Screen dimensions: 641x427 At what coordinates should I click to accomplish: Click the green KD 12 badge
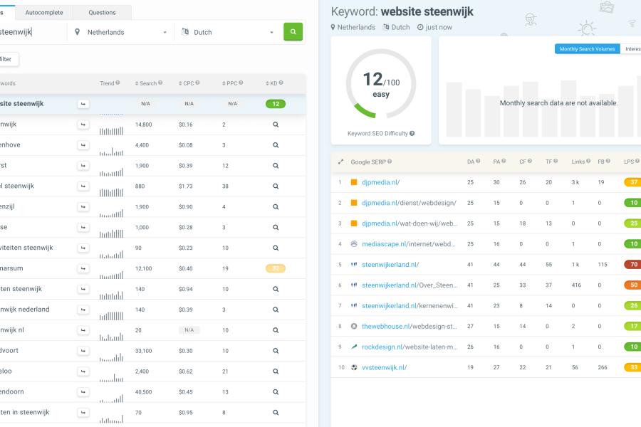click(x=276, y=104)
